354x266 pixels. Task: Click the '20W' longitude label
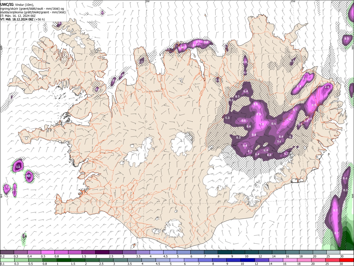(x=147, y=1)
